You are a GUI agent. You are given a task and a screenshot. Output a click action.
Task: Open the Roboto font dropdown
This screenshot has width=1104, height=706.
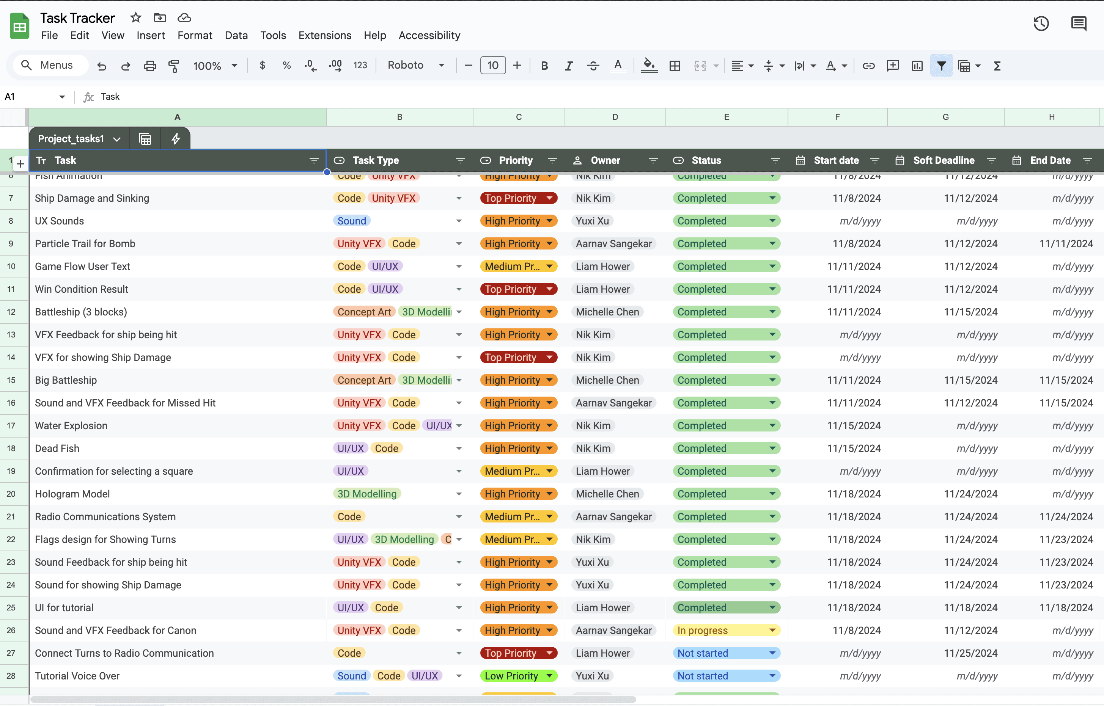(415, 65)
